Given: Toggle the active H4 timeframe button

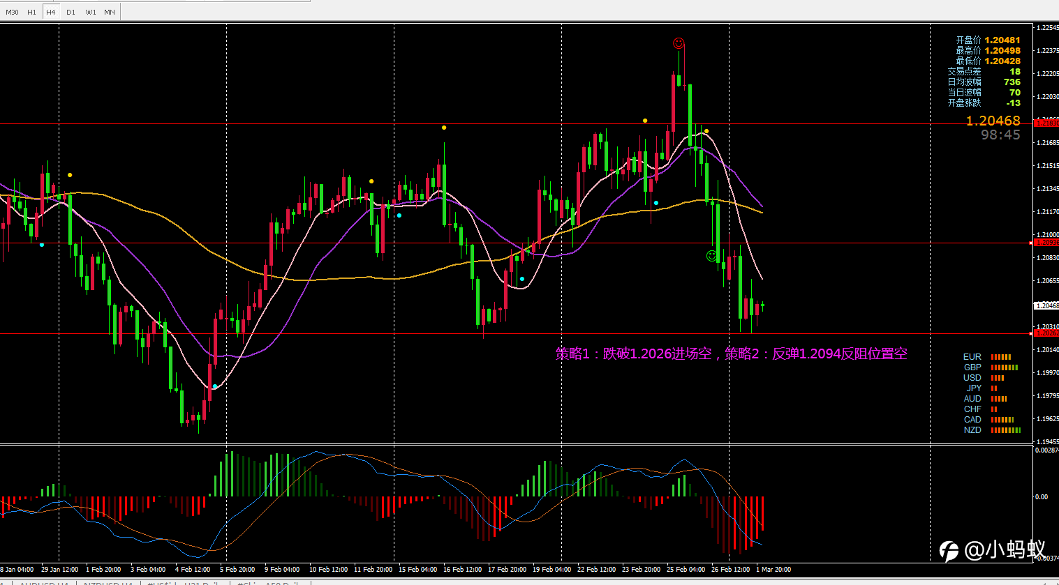Looking at the screenshot, I should (50, 12).
